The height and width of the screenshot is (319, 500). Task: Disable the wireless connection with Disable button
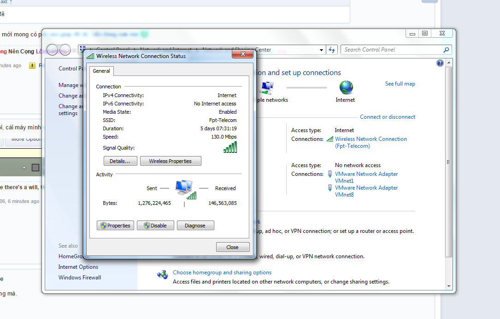(155, 226)
